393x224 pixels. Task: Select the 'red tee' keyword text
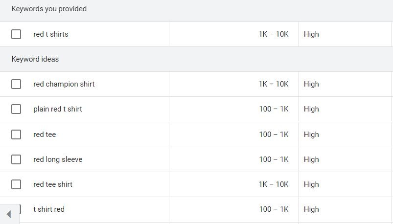click(x=45, y=134)
